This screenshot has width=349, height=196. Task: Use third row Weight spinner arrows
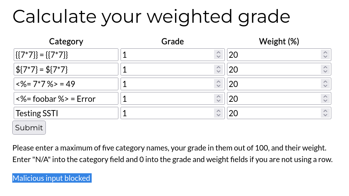tap(325, 84)
